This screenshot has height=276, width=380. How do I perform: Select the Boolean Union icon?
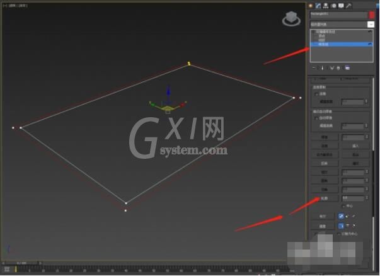(x=341, y=216)
